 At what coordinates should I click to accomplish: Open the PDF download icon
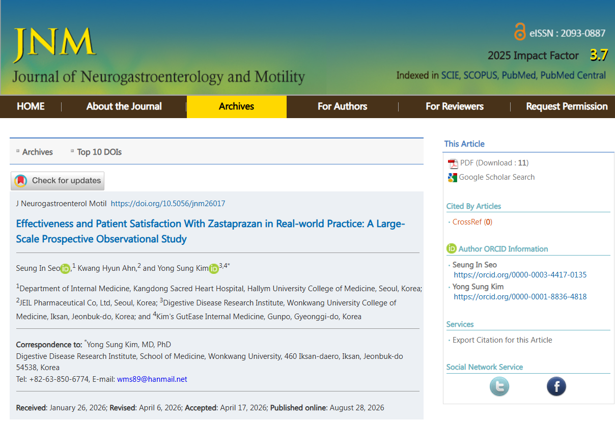click(453, 163)
